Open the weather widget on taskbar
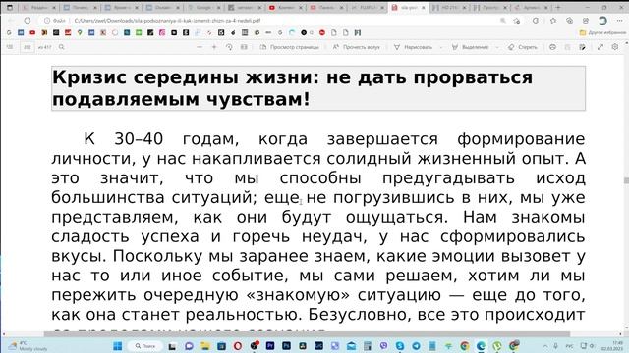629x353 pixels. point(29,346)
